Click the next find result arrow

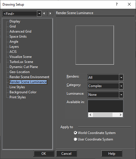(x=50, y=13)
